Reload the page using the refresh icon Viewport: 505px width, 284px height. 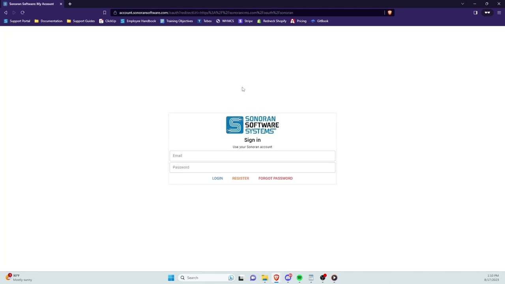tap(22, 13)
